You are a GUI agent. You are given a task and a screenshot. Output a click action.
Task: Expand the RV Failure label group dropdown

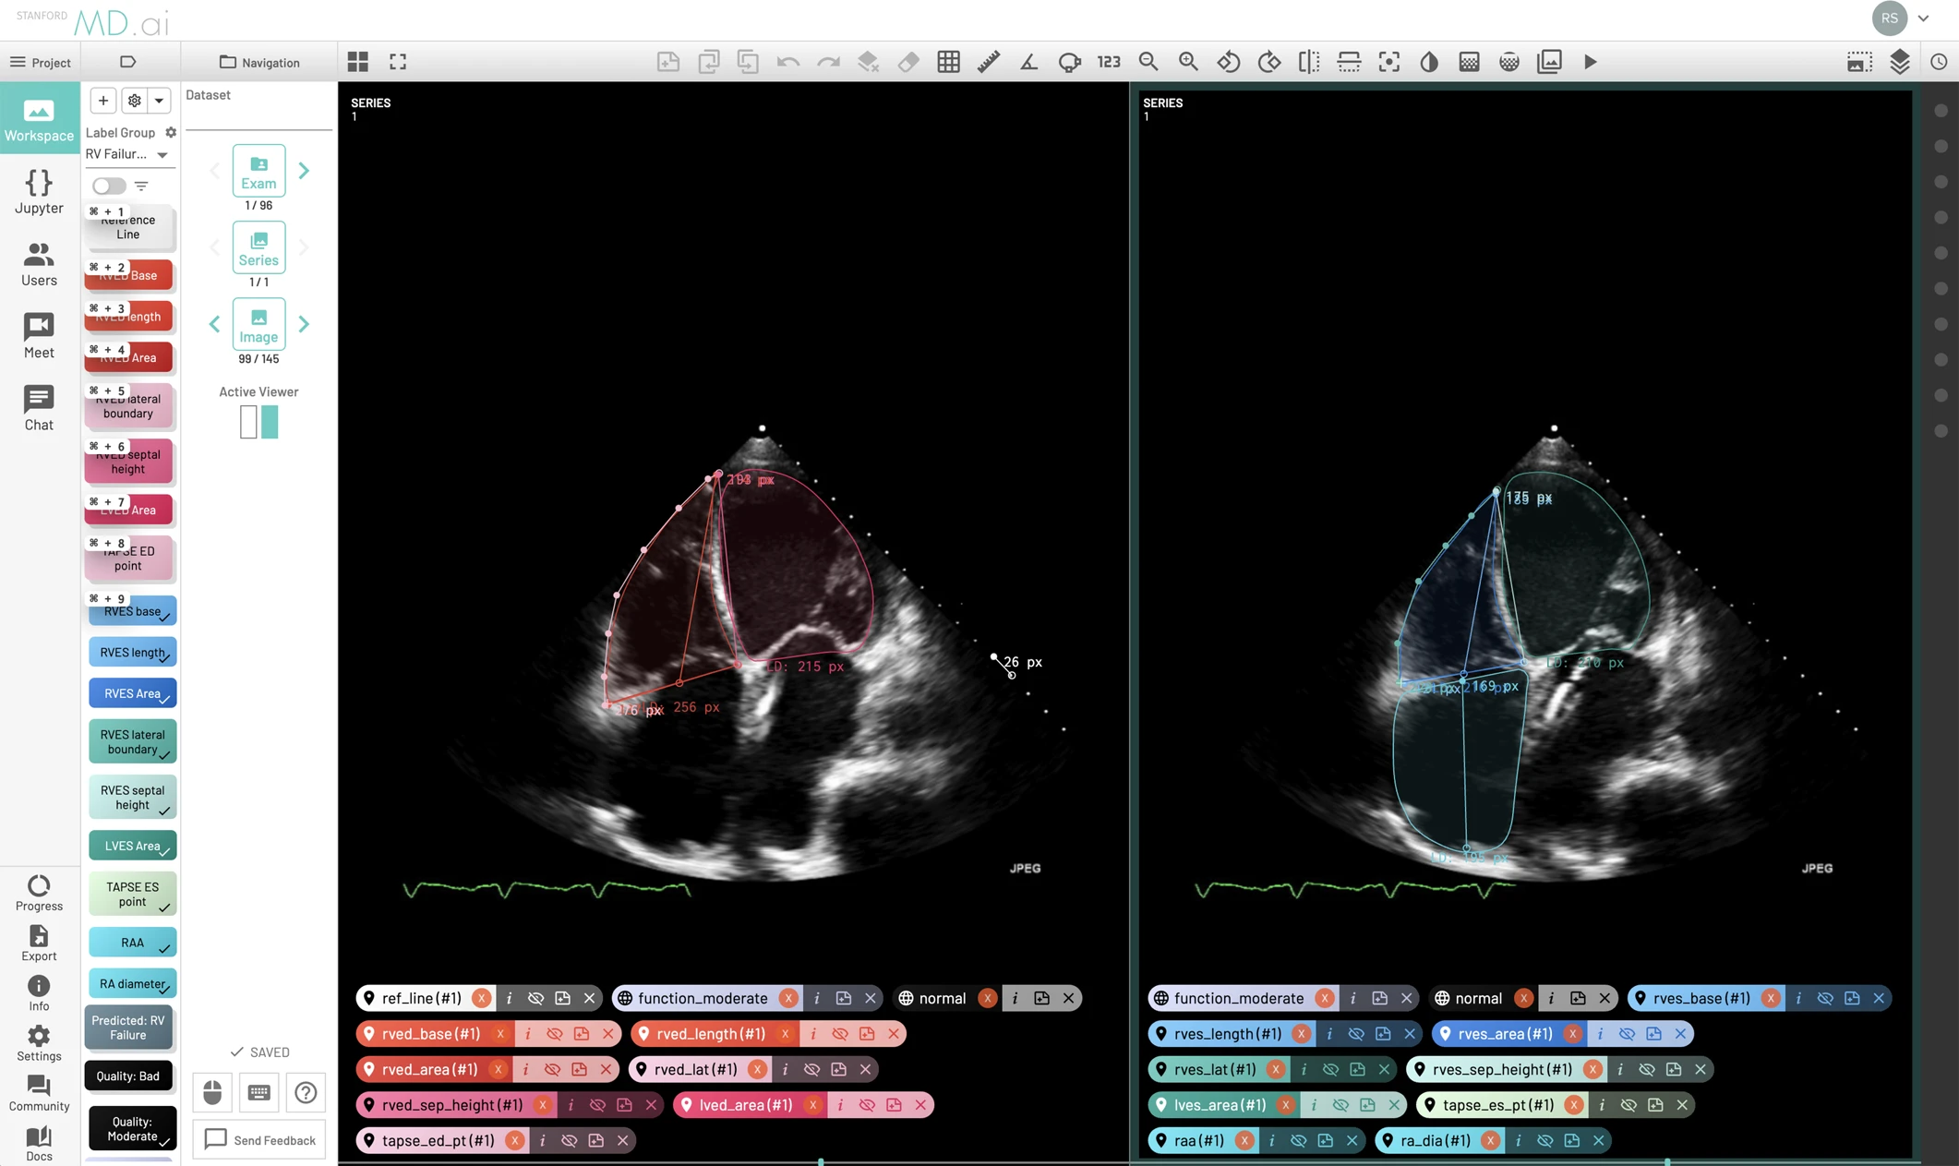tap(162, 154)
